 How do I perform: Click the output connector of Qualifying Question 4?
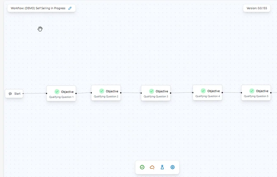point(222,92)
